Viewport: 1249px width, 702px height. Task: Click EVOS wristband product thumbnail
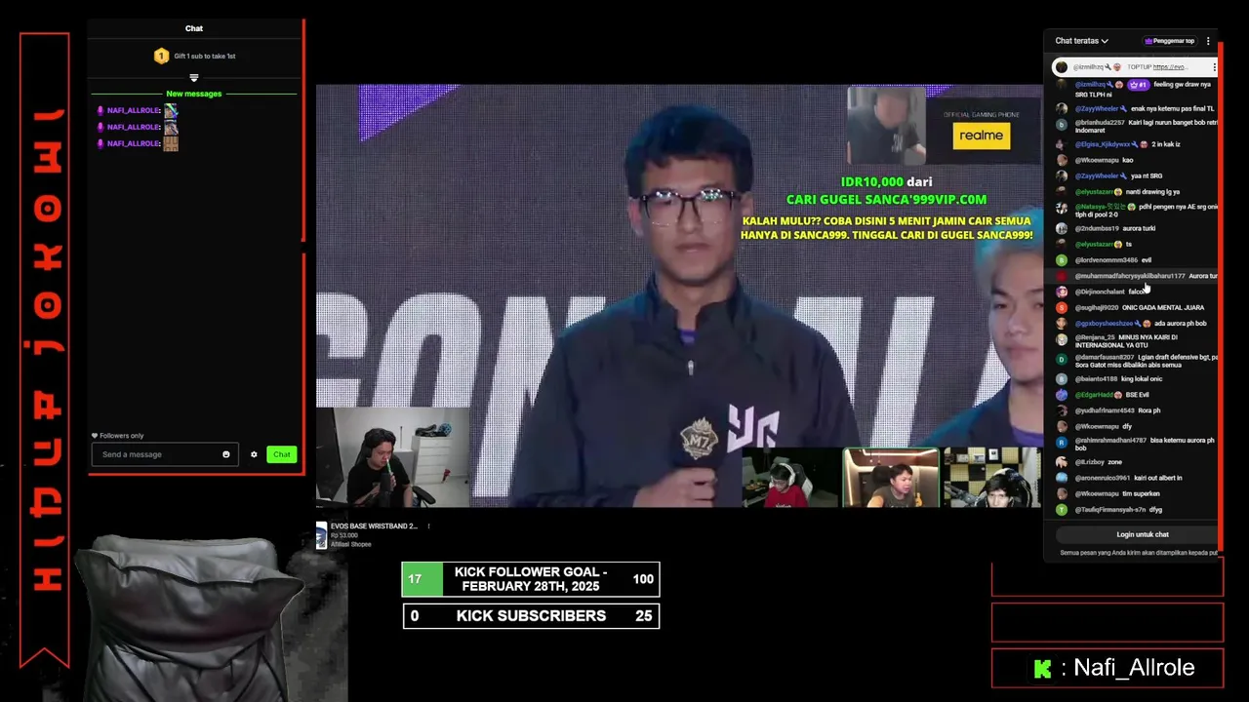point(321,535)
